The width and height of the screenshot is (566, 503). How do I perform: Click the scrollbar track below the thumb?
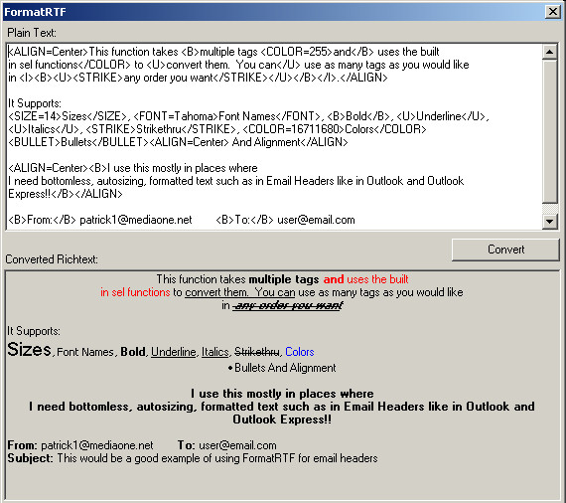coord(550,209)
